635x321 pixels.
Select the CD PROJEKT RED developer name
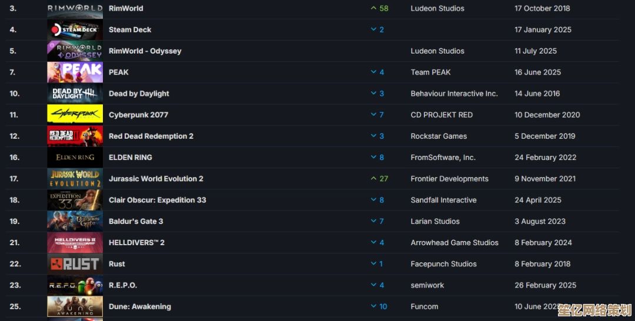(x=442, y=115)
